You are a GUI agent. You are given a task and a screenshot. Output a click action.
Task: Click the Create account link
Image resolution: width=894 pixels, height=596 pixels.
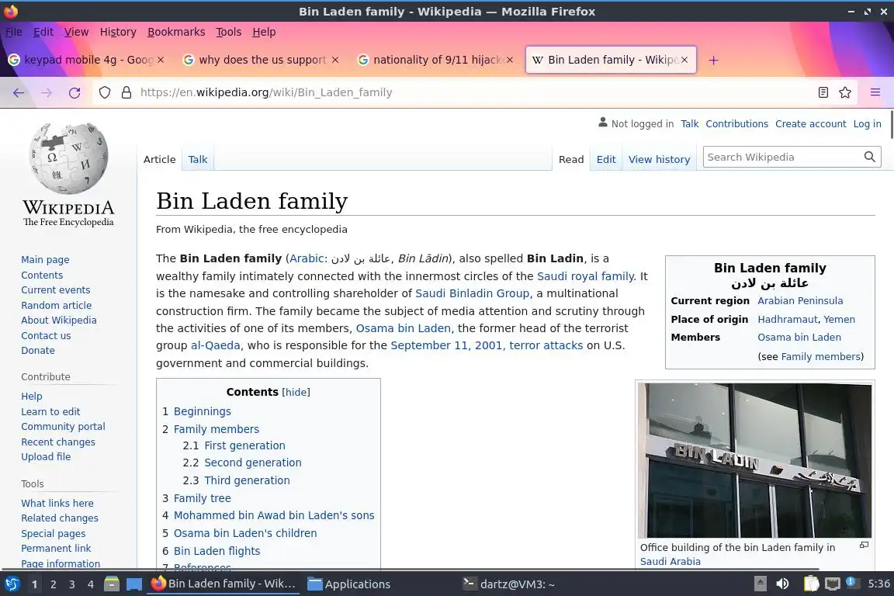pyautogui.click(x=811, y=123)
